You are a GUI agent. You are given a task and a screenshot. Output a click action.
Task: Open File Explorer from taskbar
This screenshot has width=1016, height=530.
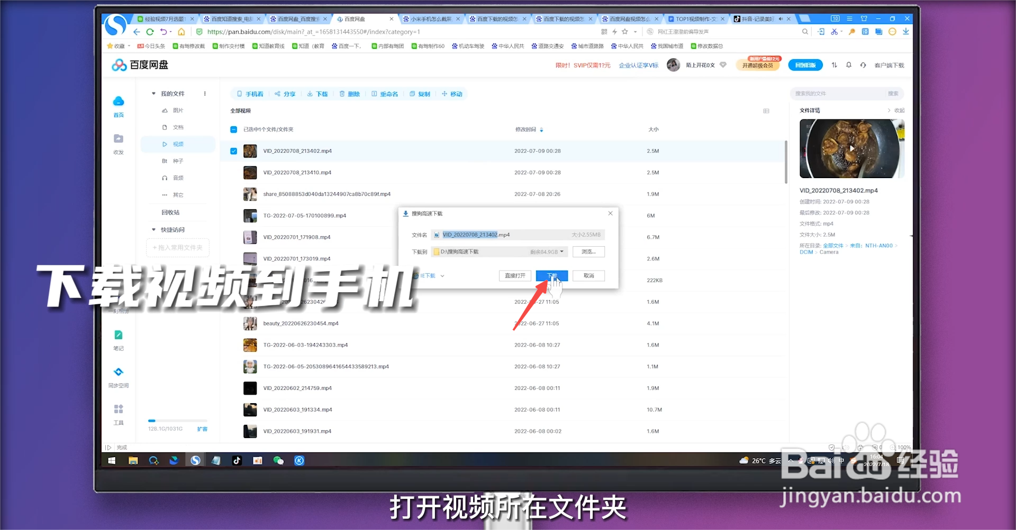133,461
